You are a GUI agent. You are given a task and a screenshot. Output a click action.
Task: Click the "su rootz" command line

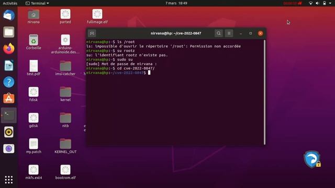tap(110, 51)
